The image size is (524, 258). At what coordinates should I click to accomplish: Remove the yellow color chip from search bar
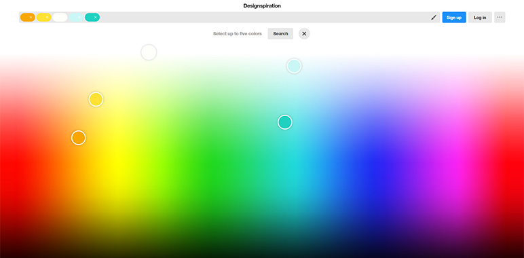(47, 18)
